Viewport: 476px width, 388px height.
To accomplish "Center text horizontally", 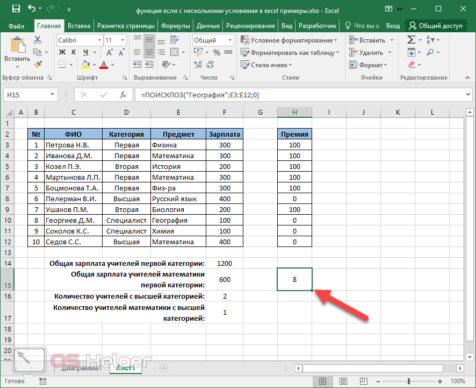I will (149, 52).
